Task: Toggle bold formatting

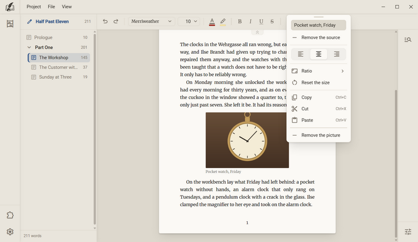Action: pyautogui.click(x=240, y=21)
